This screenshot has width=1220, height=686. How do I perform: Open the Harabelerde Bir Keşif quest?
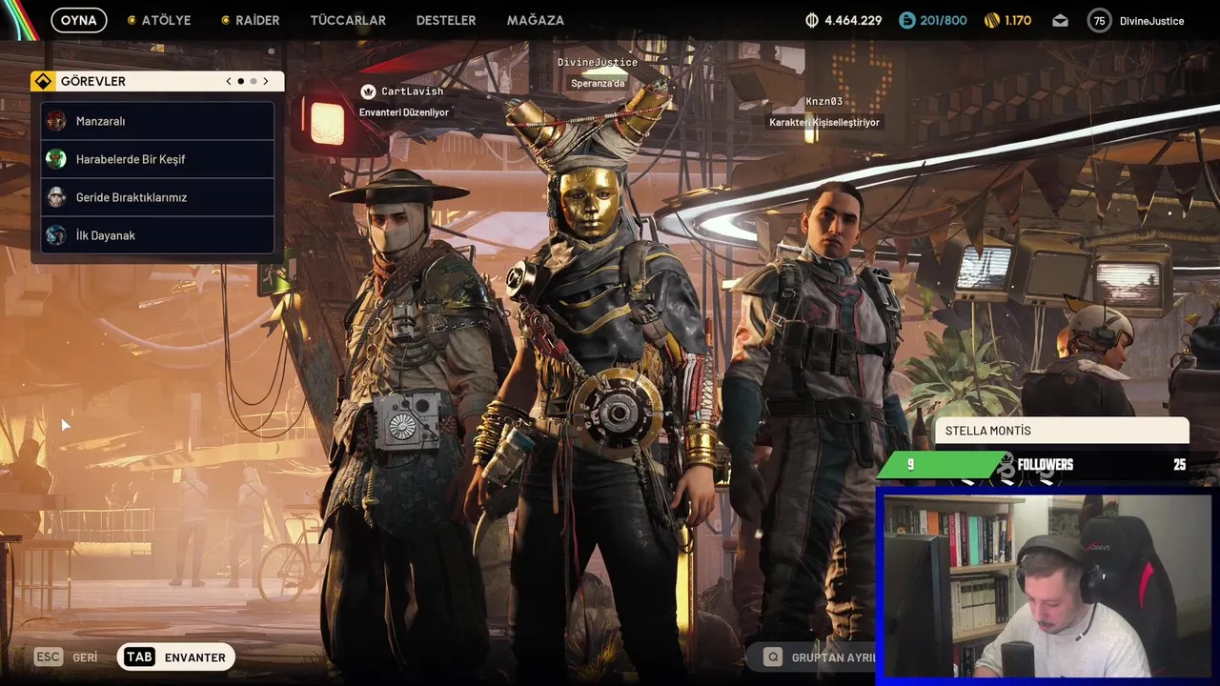[x=157, y=159]
